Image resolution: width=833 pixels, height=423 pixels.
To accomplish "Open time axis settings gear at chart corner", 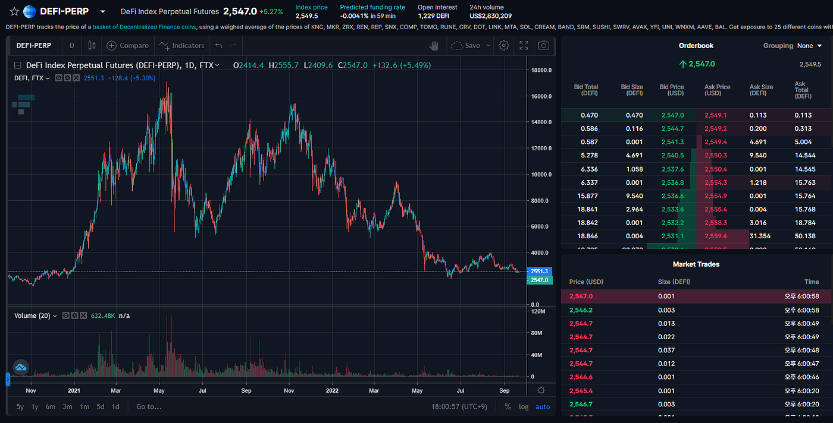I will pos(541,390).
